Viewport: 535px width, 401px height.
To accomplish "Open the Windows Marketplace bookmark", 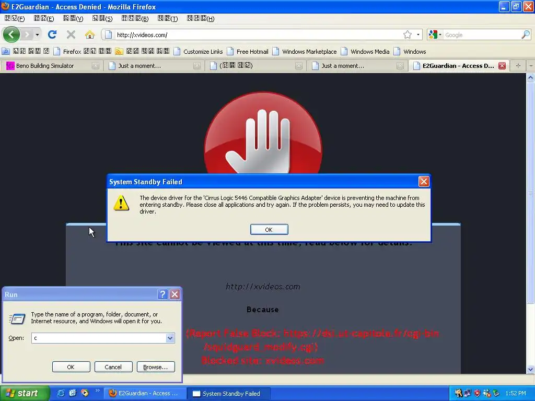I will click(x=305, y=52).
